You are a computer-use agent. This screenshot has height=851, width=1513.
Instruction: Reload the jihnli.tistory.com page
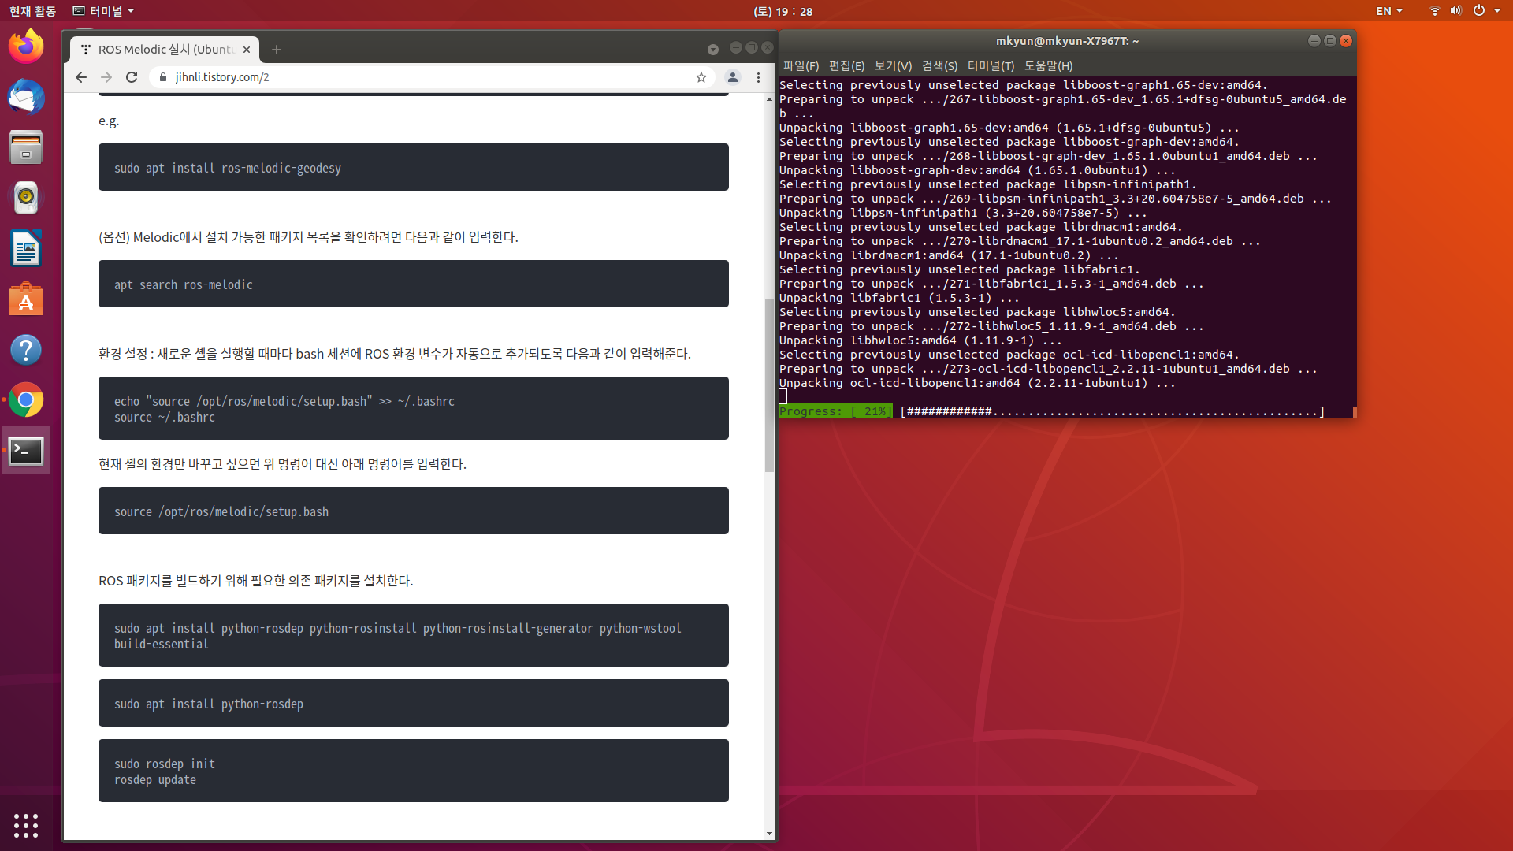tap(132, 77)
